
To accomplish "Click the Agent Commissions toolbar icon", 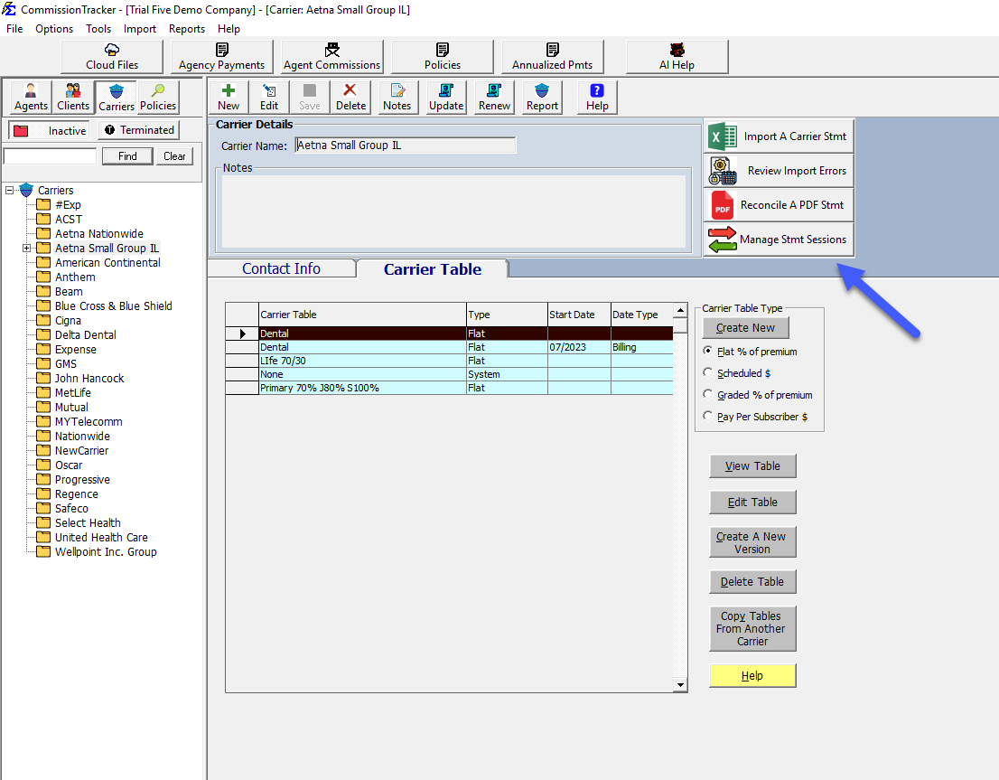I will (x=331, y=56).
